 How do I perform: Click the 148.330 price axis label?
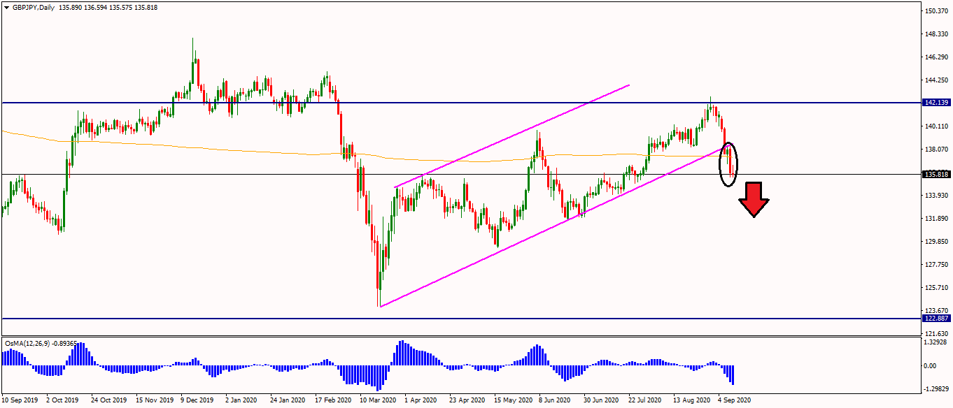[936, 34]
